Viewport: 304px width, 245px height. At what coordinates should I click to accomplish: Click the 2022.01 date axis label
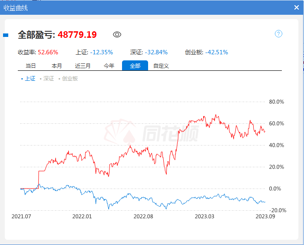[x=82, y=216]
